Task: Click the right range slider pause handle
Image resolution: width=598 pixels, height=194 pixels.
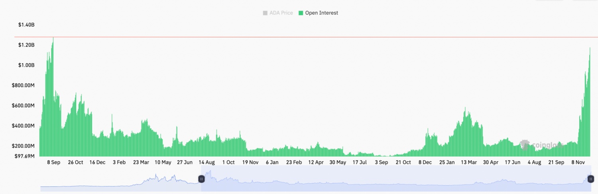Action: tap(590, 179)
